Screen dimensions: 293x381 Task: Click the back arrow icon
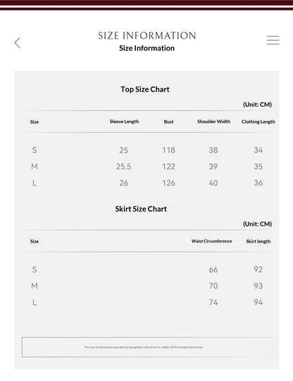pos(18,43)
